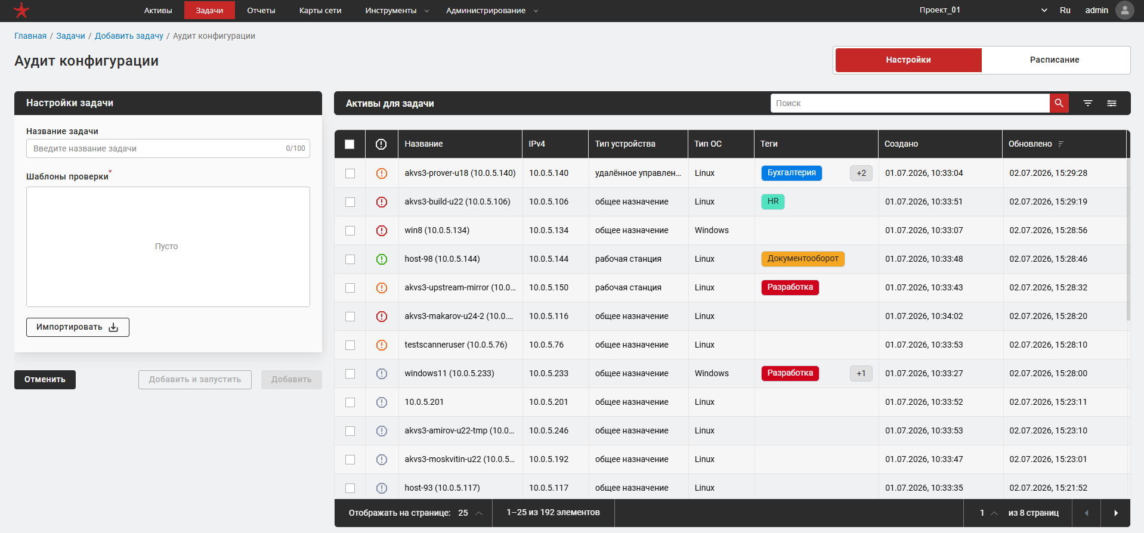Click the search magnifier button
Viewport: 1144px width, 533px height.
point(1059,103)
